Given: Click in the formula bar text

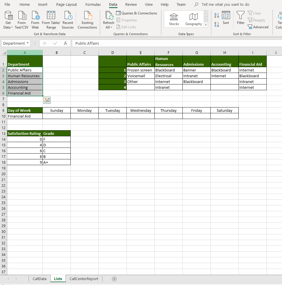Looking at the screenshot, I should pyautogui.click(x=87, y=43).
